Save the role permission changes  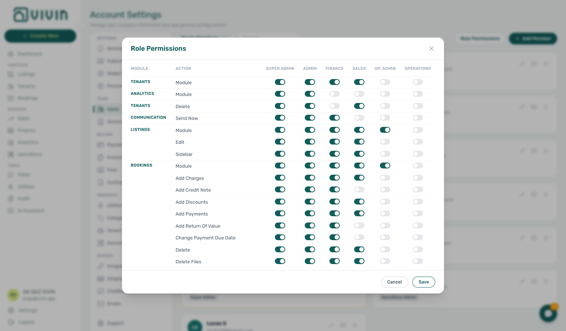tap(424, 282)
